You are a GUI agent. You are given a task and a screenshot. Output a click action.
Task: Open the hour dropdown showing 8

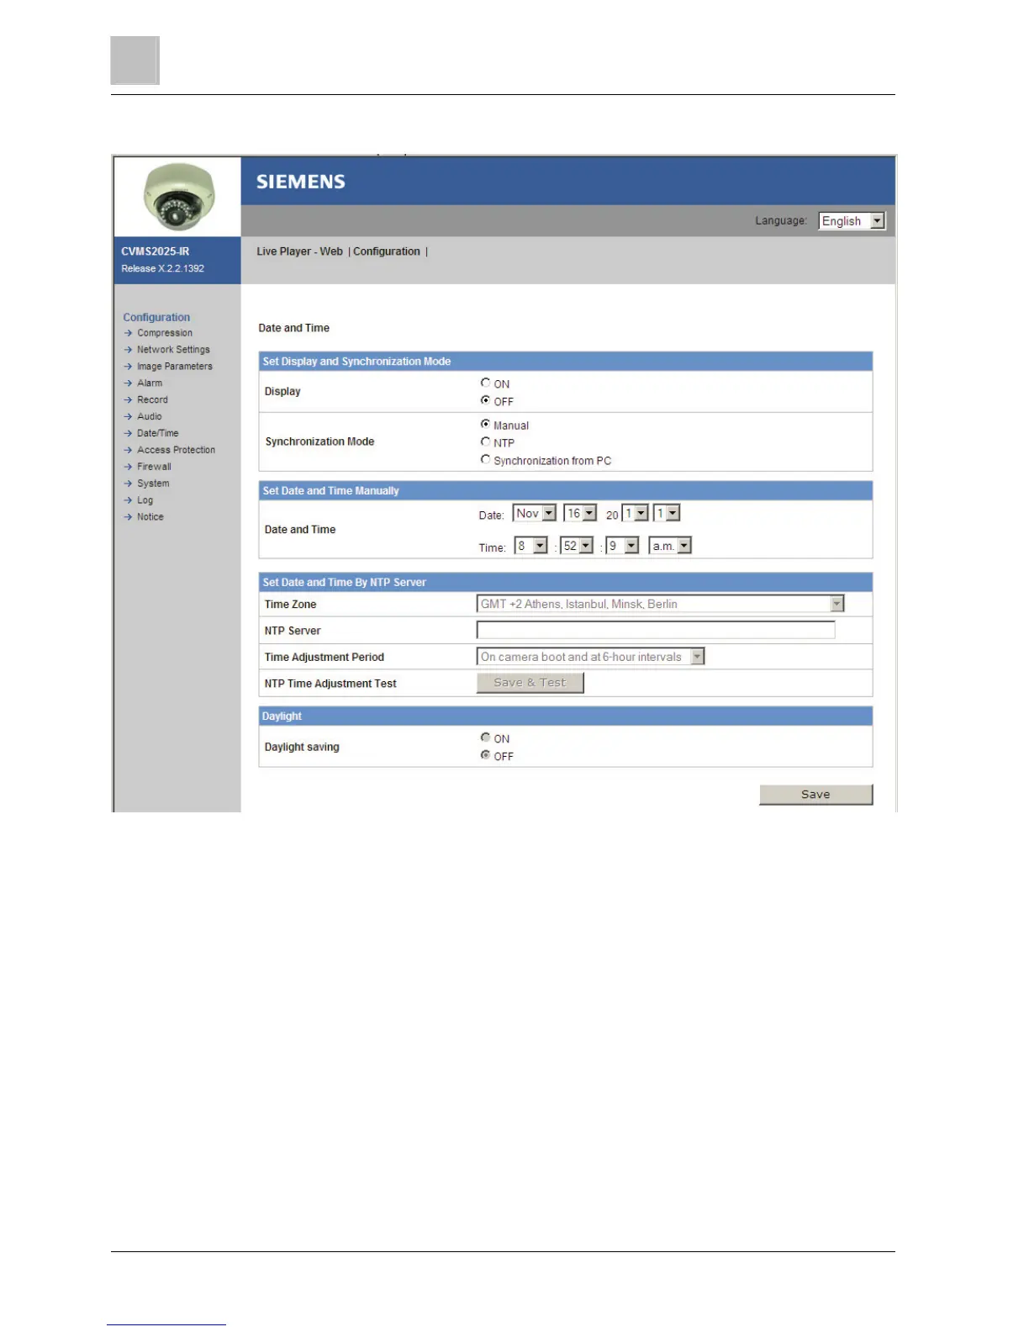531,546
